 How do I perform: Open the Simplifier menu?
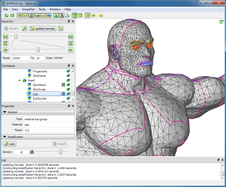[x=28, y=9]
